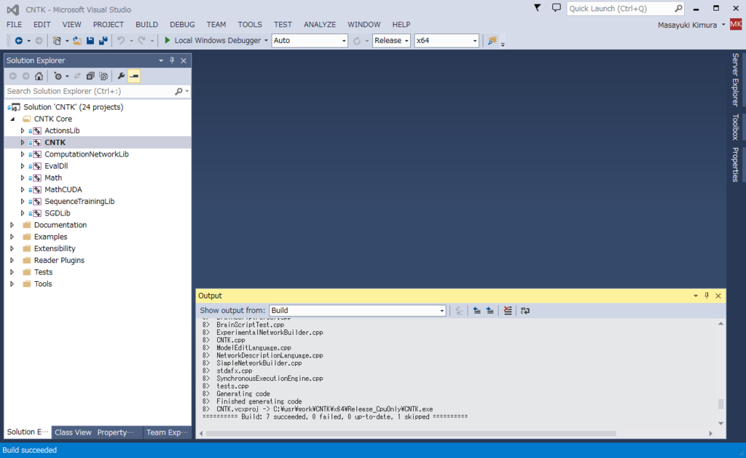
Task: Click the Solution Explorer search magnifier icon
Action: (178, 91)
